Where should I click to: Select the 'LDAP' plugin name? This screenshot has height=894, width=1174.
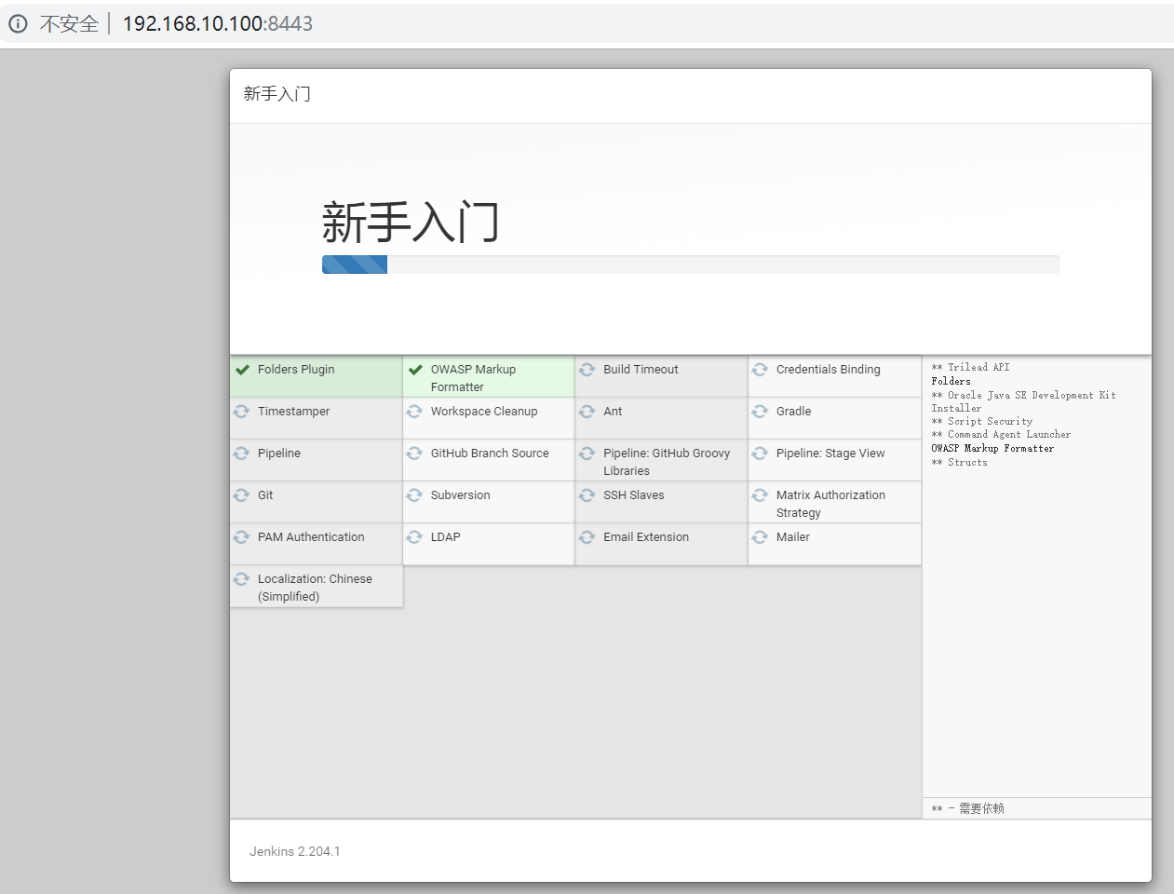coord(445,537)
